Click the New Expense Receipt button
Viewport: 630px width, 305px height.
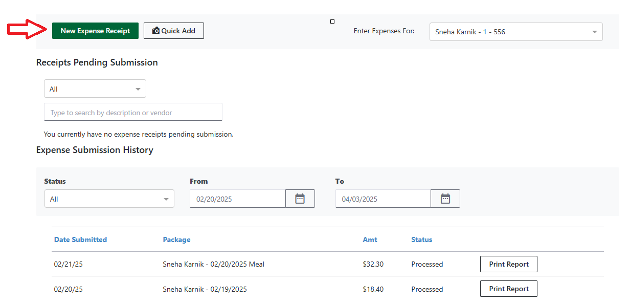coord(95,31)
